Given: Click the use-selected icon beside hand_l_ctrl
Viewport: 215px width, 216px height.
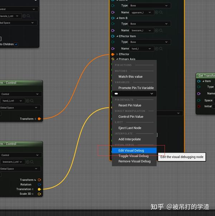Looking at the screenshot, I should 28,101.
